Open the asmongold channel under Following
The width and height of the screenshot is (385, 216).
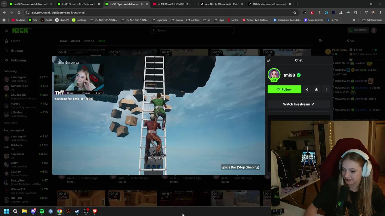pyautogui.click(x=26, y=79)
